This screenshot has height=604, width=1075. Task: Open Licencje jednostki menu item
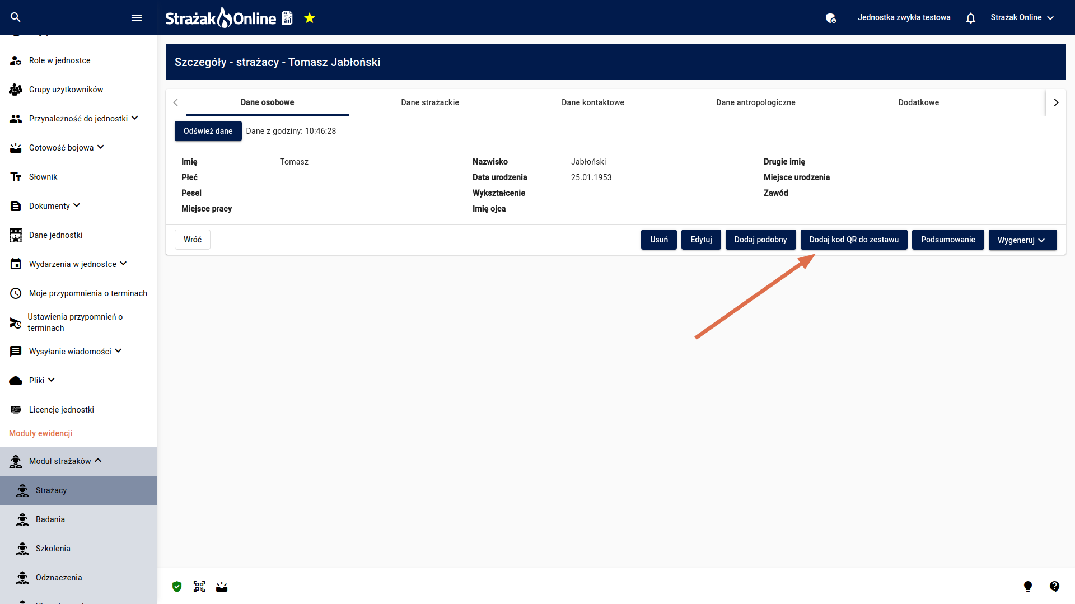pos(78,410)
